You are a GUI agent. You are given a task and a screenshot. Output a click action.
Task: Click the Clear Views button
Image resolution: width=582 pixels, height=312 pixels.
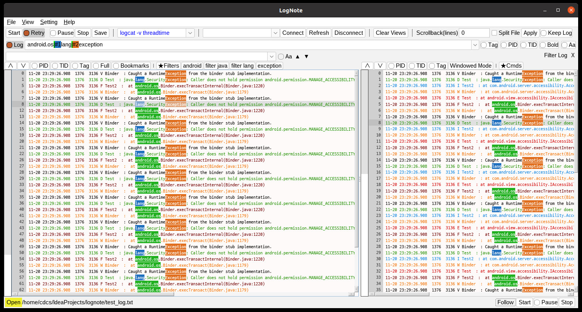(x=390, y=33)
